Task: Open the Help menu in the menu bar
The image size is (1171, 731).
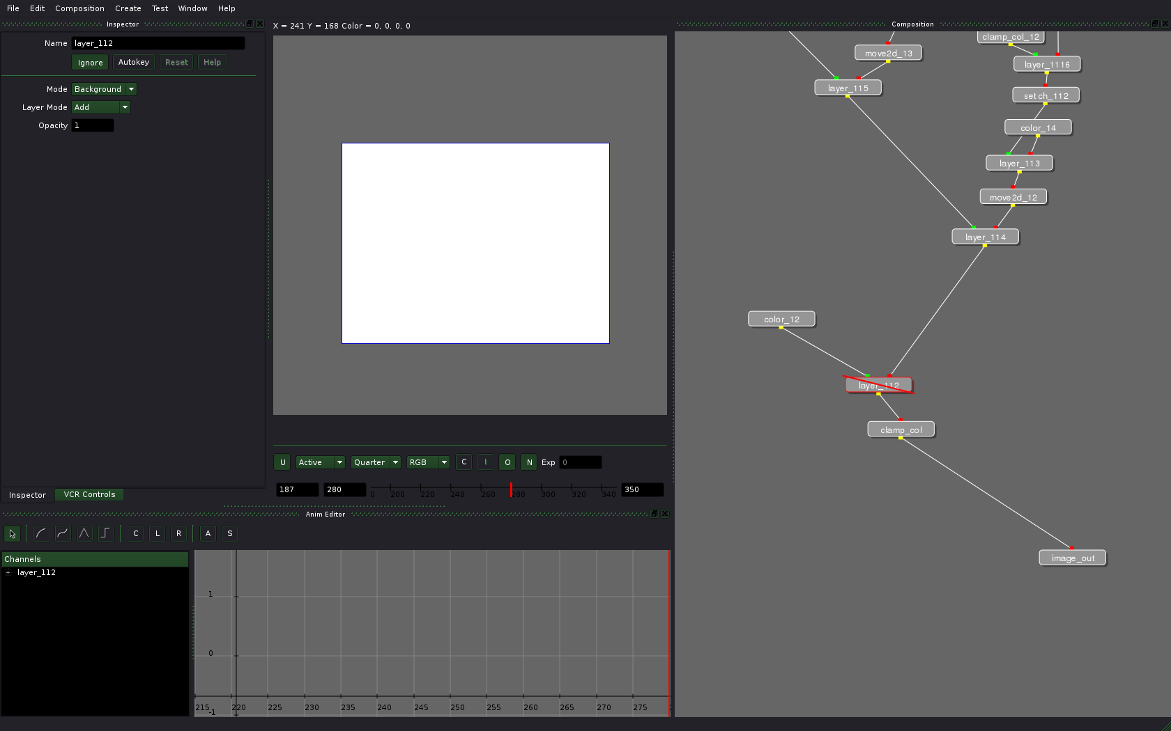Action: click(x=227, y=8)
